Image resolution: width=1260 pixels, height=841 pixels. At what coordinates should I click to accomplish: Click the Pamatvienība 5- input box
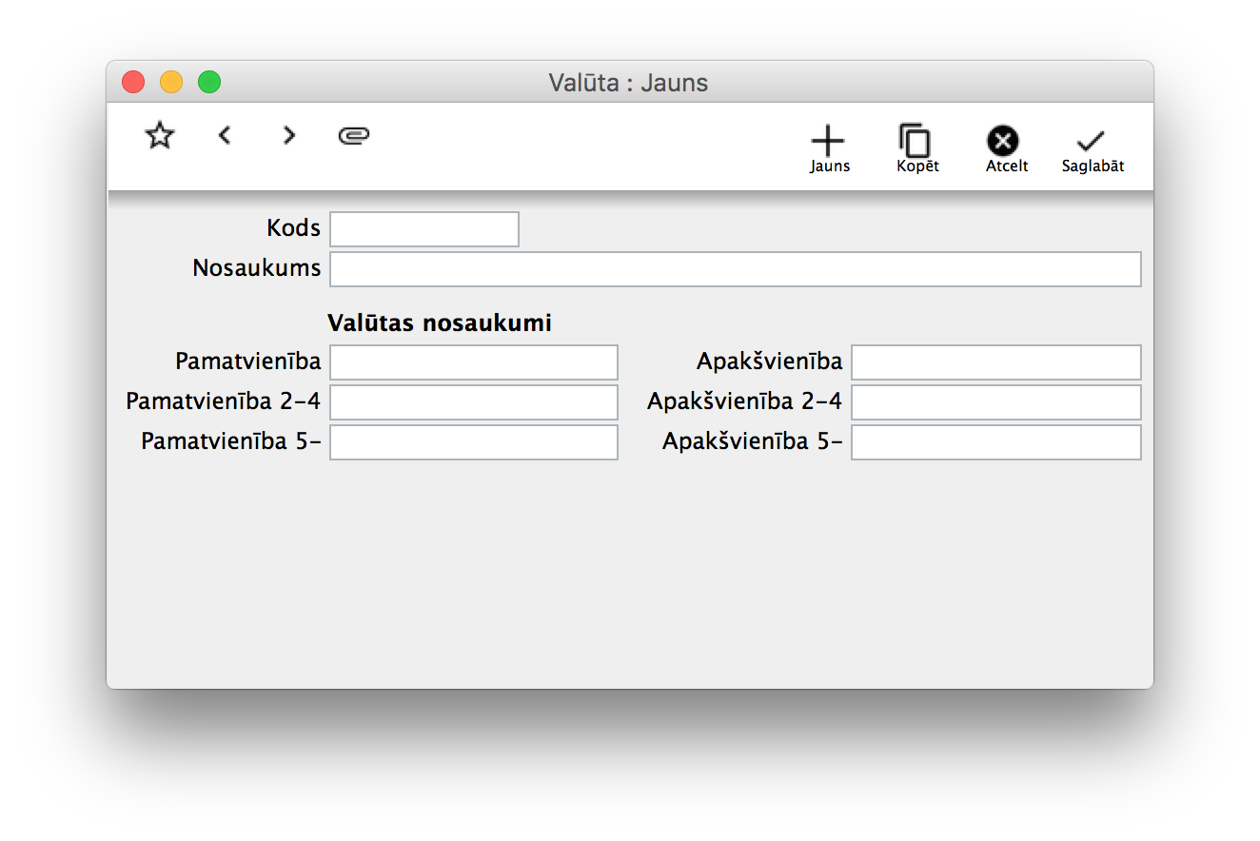click(474, 442)
